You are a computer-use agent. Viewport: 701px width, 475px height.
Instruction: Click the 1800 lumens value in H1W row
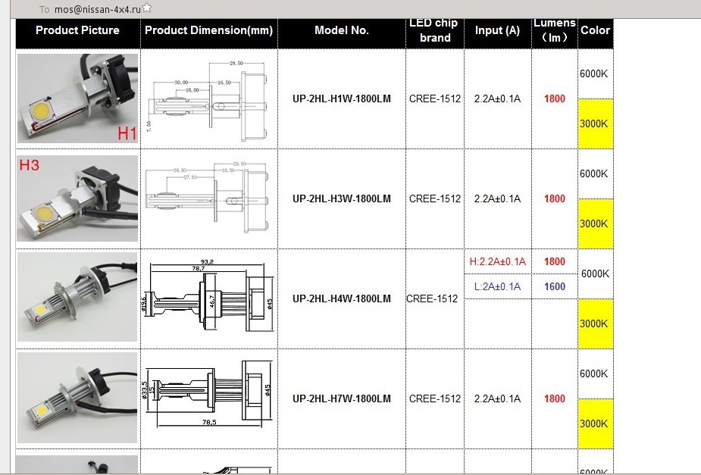click(x=555, y=98)
